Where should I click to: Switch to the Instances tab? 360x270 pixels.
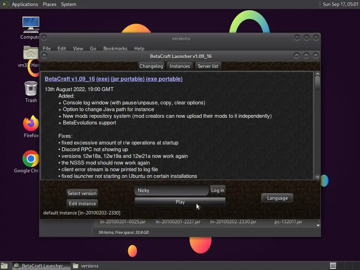[x=180, y=66]
